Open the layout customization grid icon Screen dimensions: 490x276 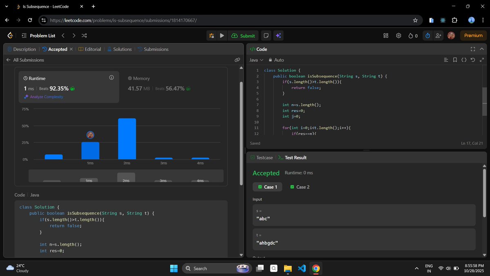pos(385,36)
